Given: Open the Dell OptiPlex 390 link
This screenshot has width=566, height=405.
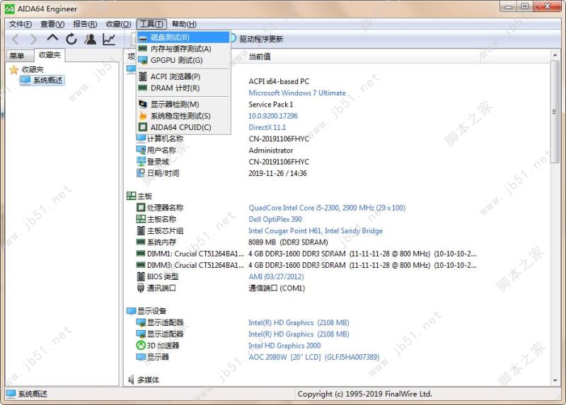Looking at the screenshot, I should pos(275,220).
